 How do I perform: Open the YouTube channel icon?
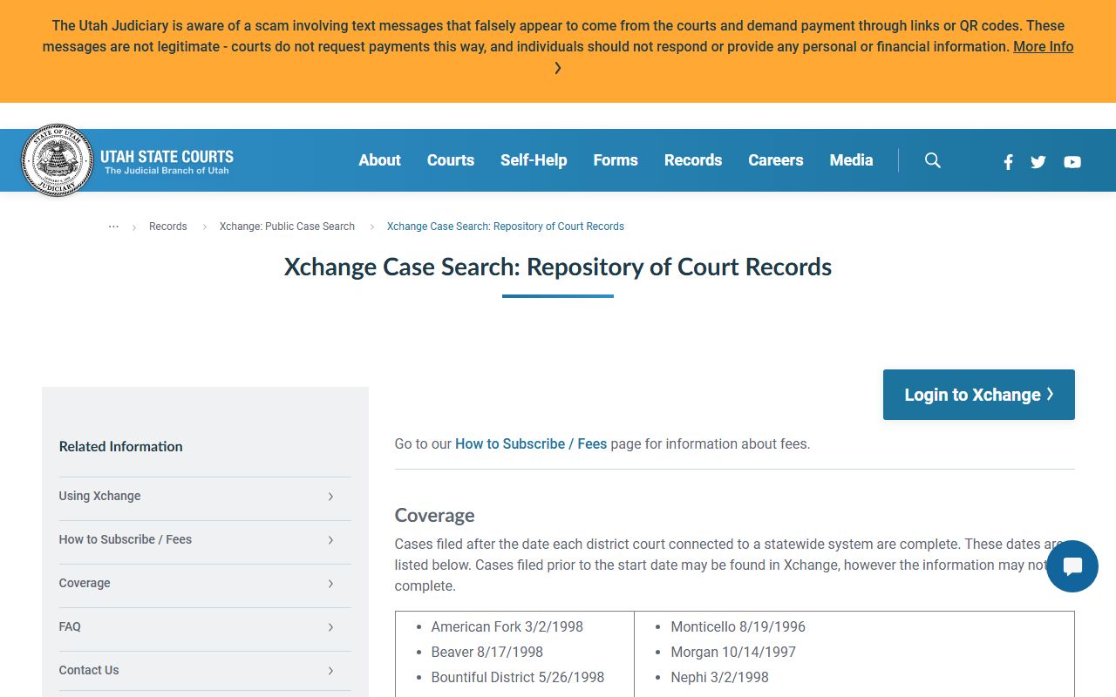(1072, 161)
